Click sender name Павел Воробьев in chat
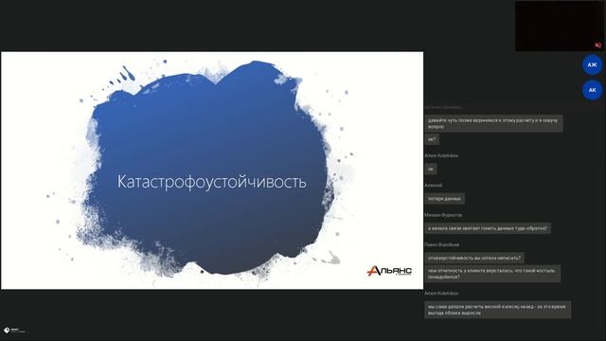 tap(442, 244)
